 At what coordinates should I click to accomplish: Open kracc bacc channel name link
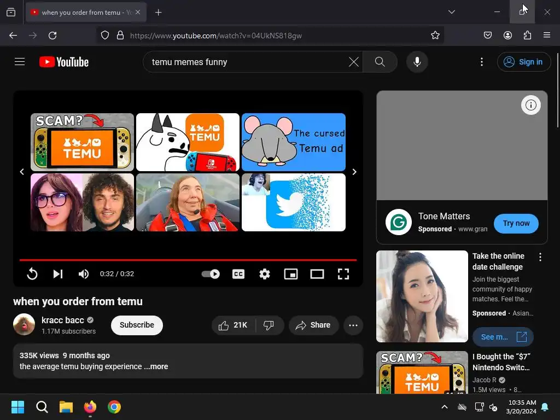click(x=62, y=320)
